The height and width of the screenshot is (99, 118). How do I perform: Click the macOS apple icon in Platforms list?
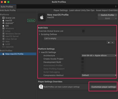(3, 20)
